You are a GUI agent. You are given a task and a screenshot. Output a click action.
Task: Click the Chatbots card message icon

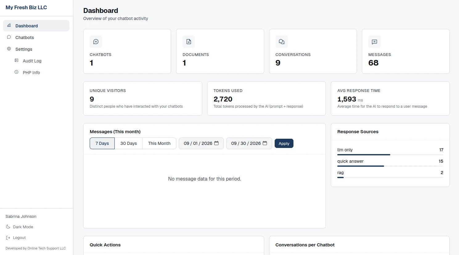96,42
